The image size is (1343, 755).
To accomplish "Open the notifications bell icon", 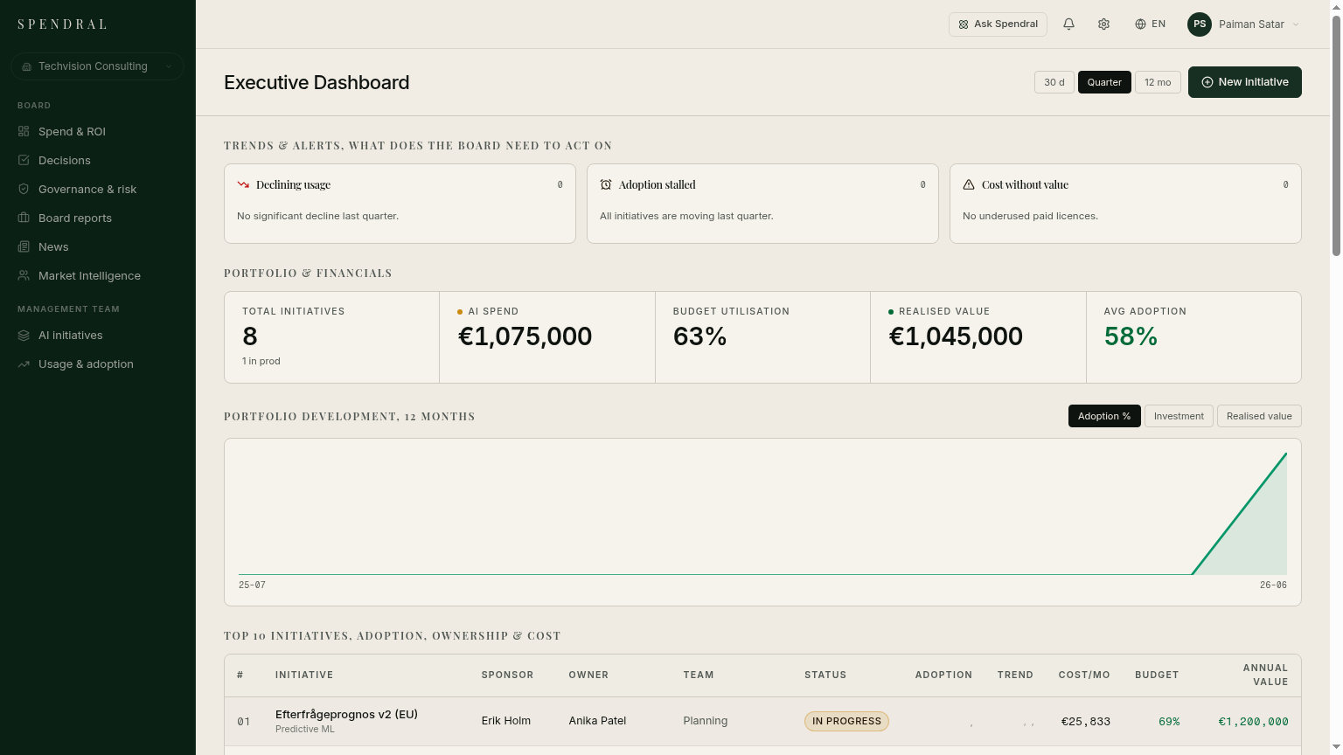I will [x=1068, y=24].
